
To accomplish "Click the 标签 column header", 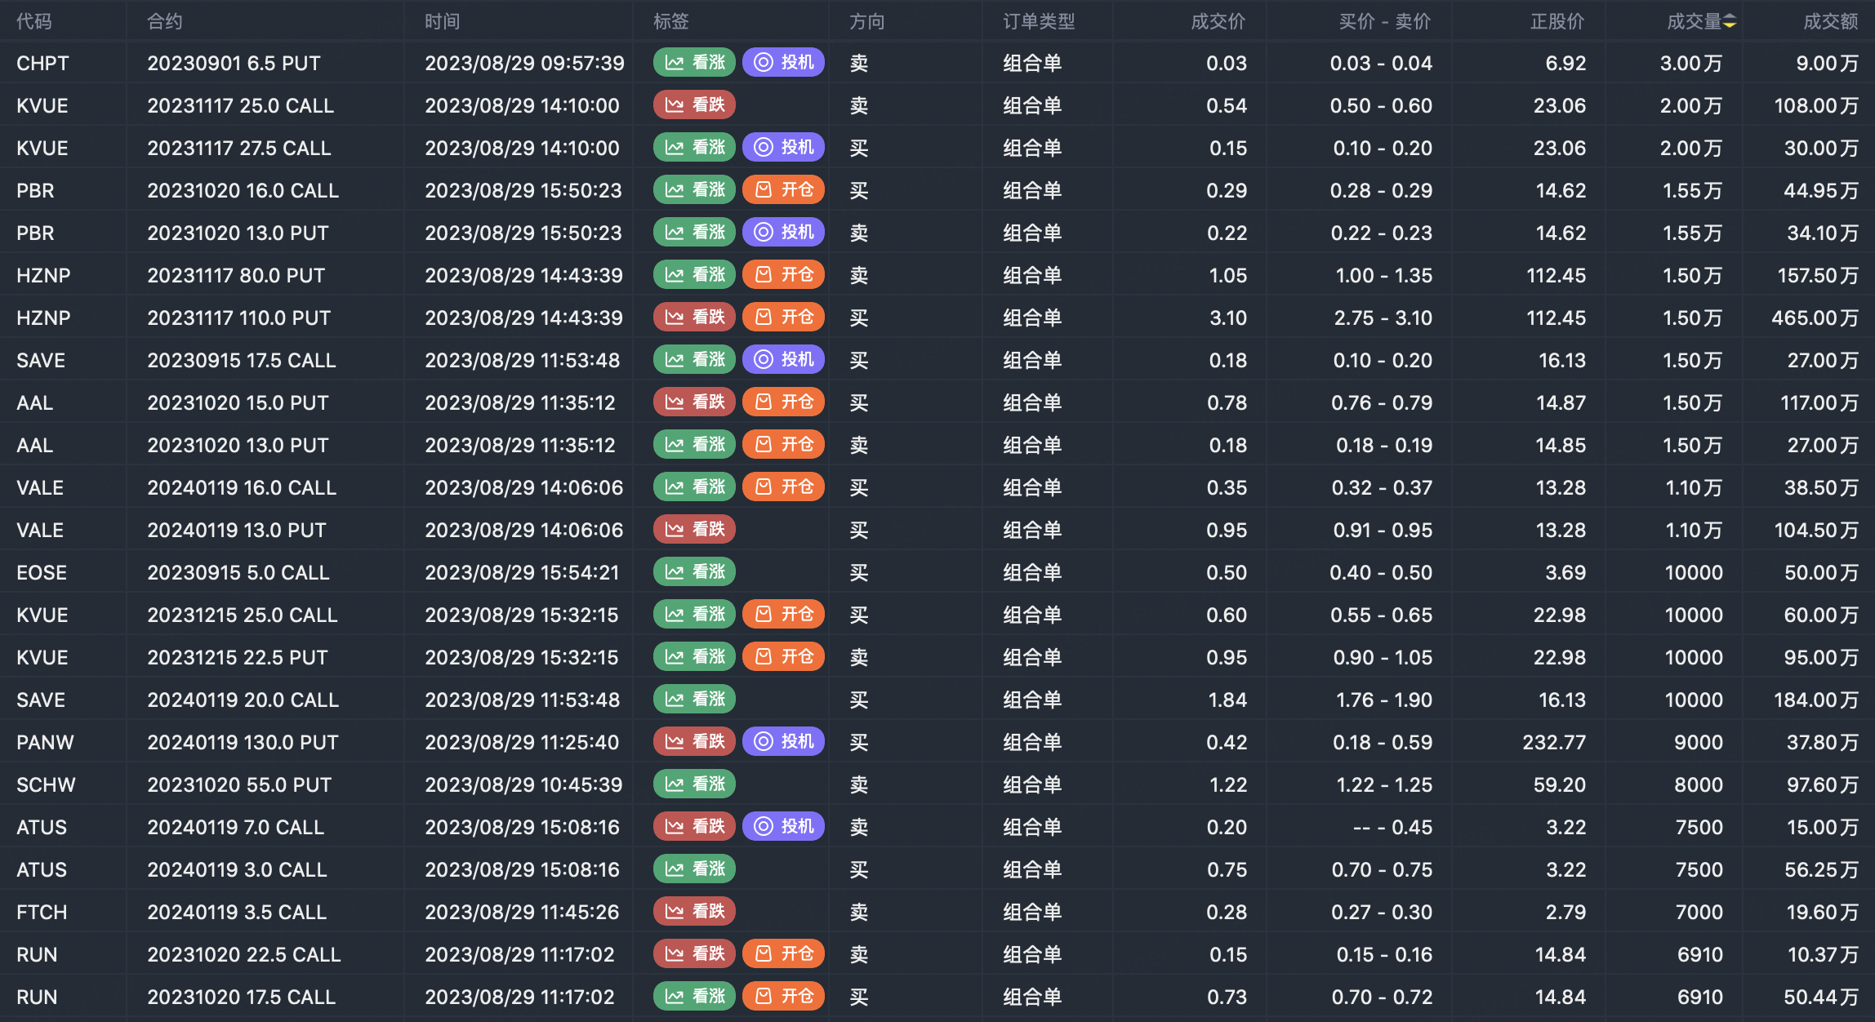I will pos(670,22).
